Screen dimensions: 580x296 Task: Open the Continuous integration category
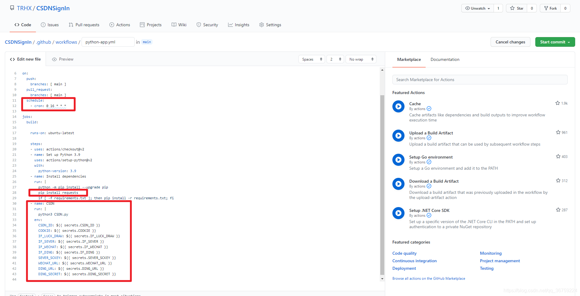pyautogui.click(x=414, y=261)
